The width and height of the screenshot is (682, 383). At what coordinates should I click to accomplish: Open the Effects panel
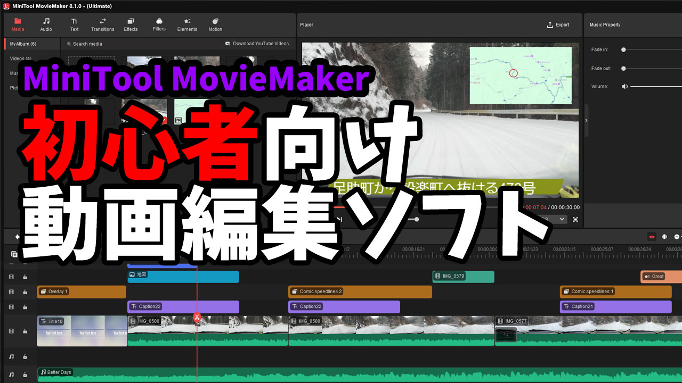pos(131,24)
